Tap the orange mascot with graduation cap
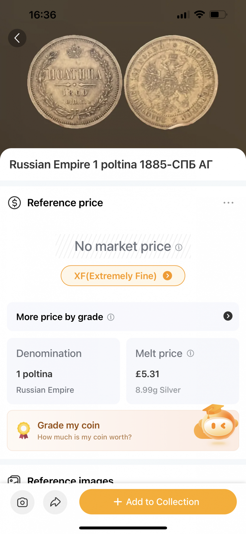 point(217,424)
